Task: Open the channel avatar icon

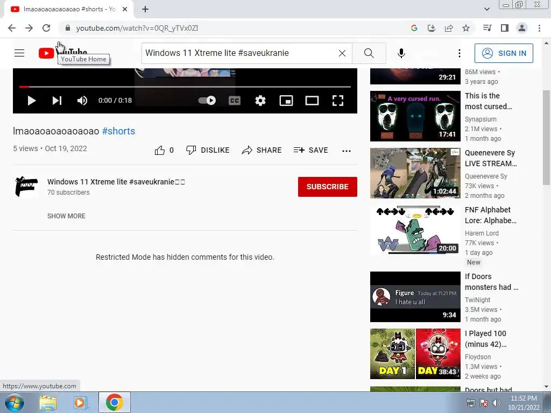Action: point(26,187)
